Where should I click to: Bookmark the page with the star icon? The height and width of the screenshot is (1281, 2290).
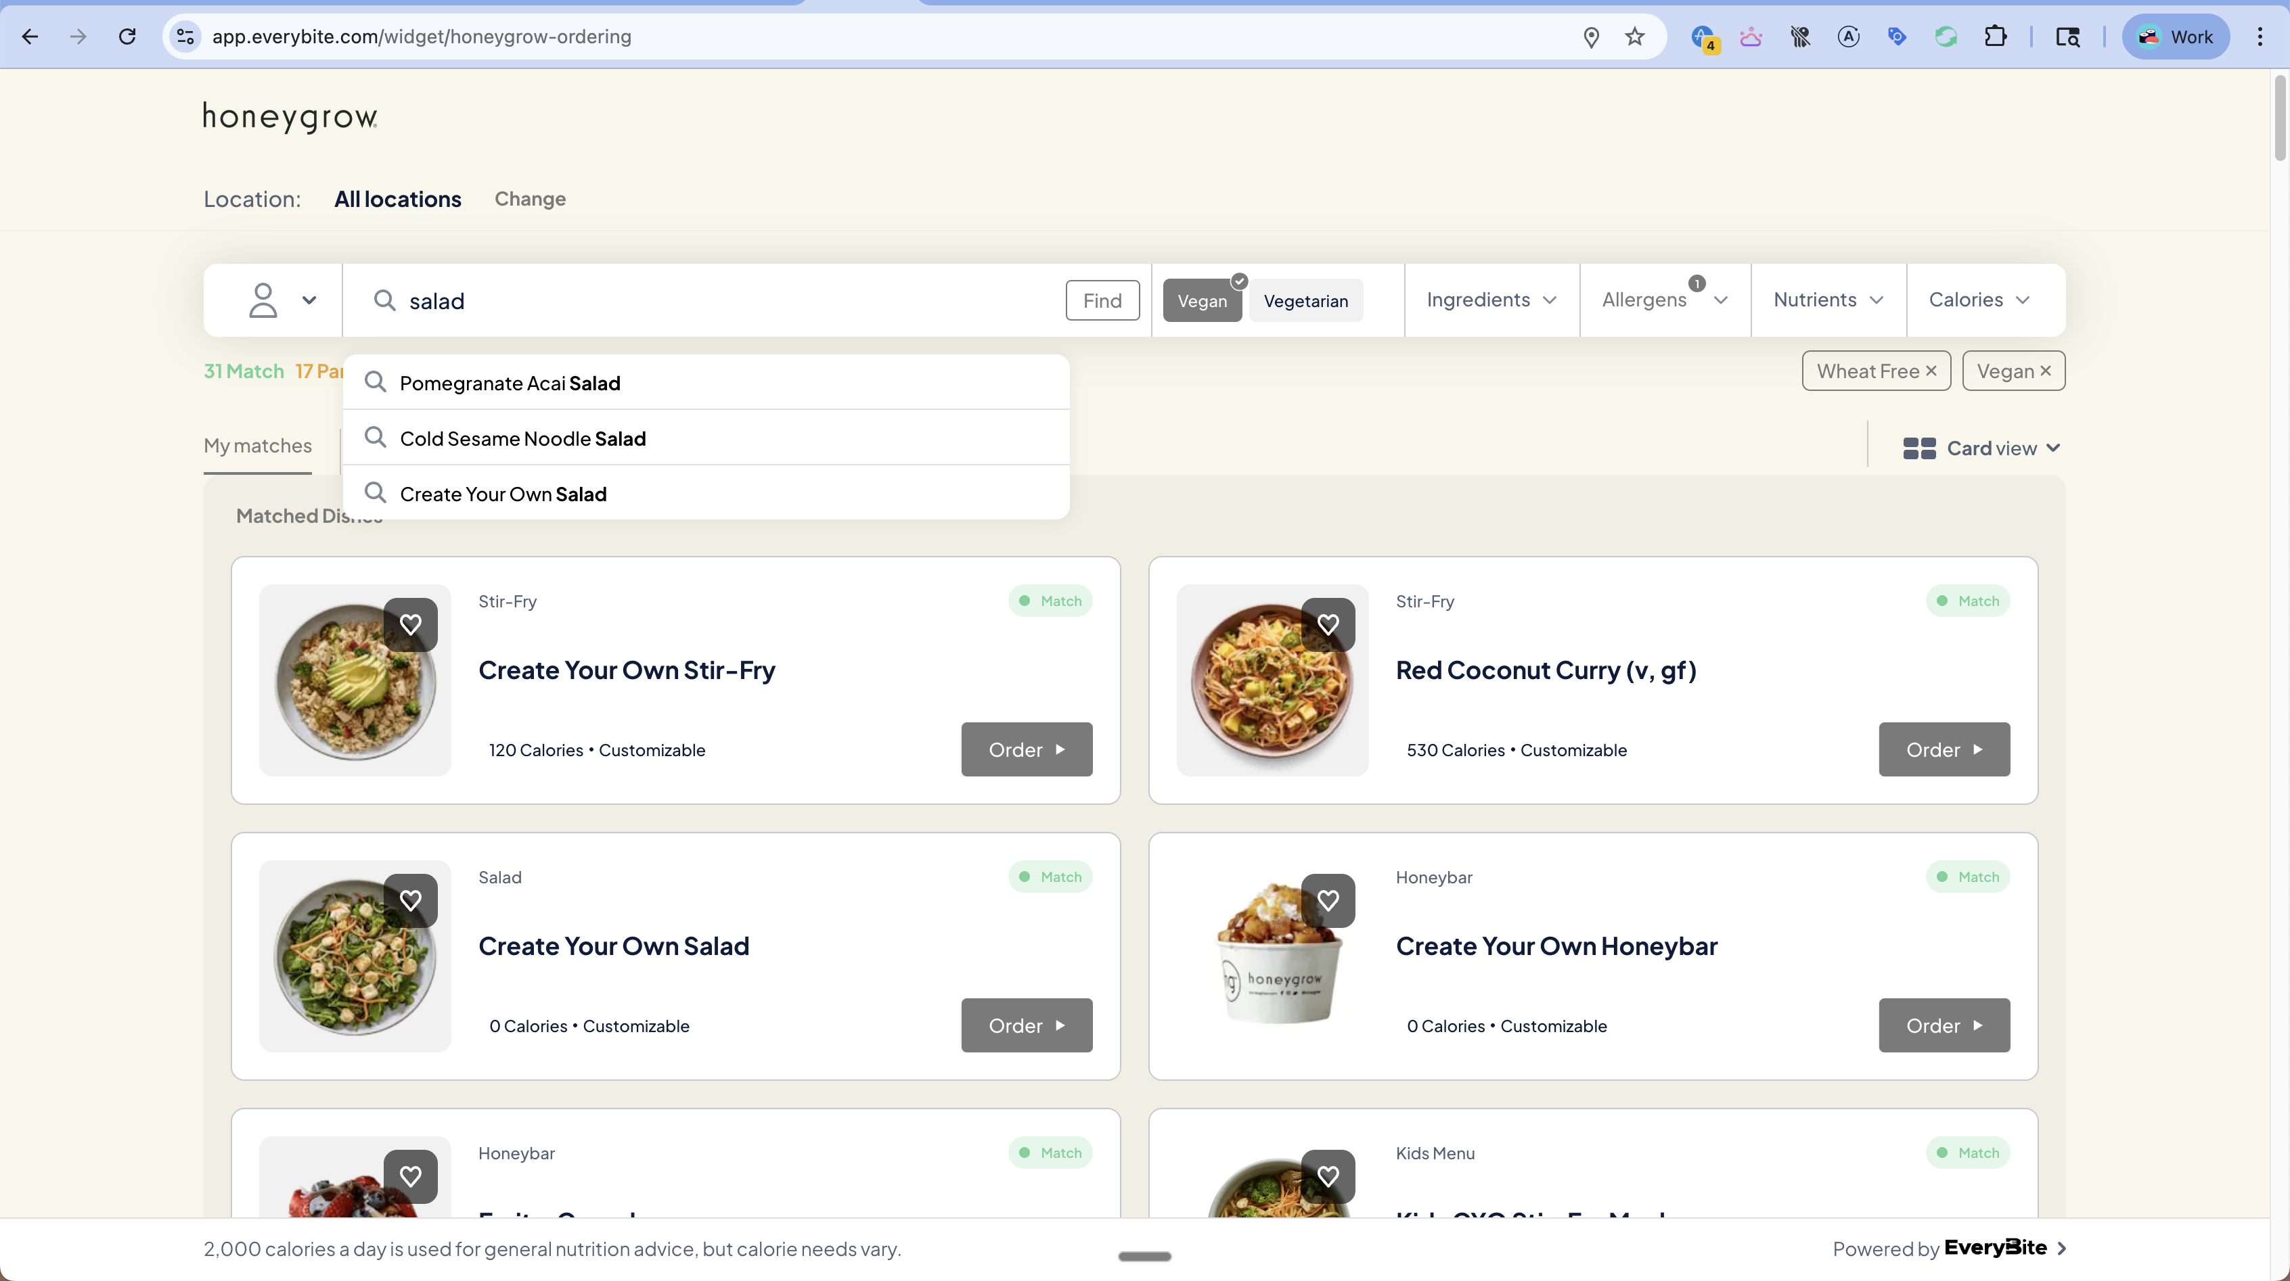tap(1635, 37)
